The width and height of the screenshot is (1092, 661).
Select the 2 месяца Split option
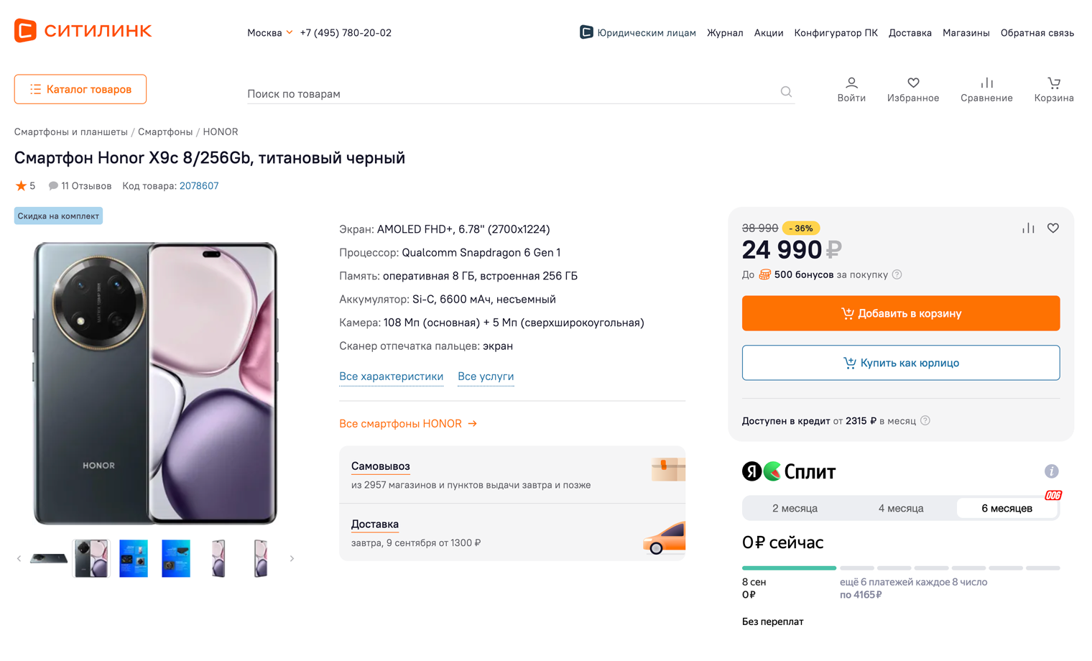click(795, 509)
